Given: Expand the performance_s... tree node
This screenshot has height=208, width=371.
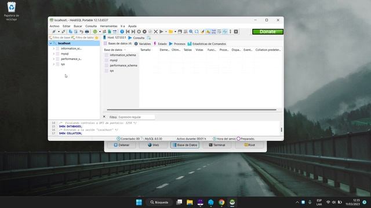Looking at the screenshot, I should coord(54,59).
